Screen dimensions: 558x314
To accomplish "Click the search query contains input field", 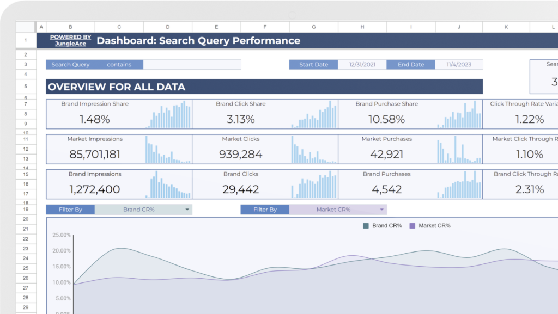I will [x=192, y=65].
